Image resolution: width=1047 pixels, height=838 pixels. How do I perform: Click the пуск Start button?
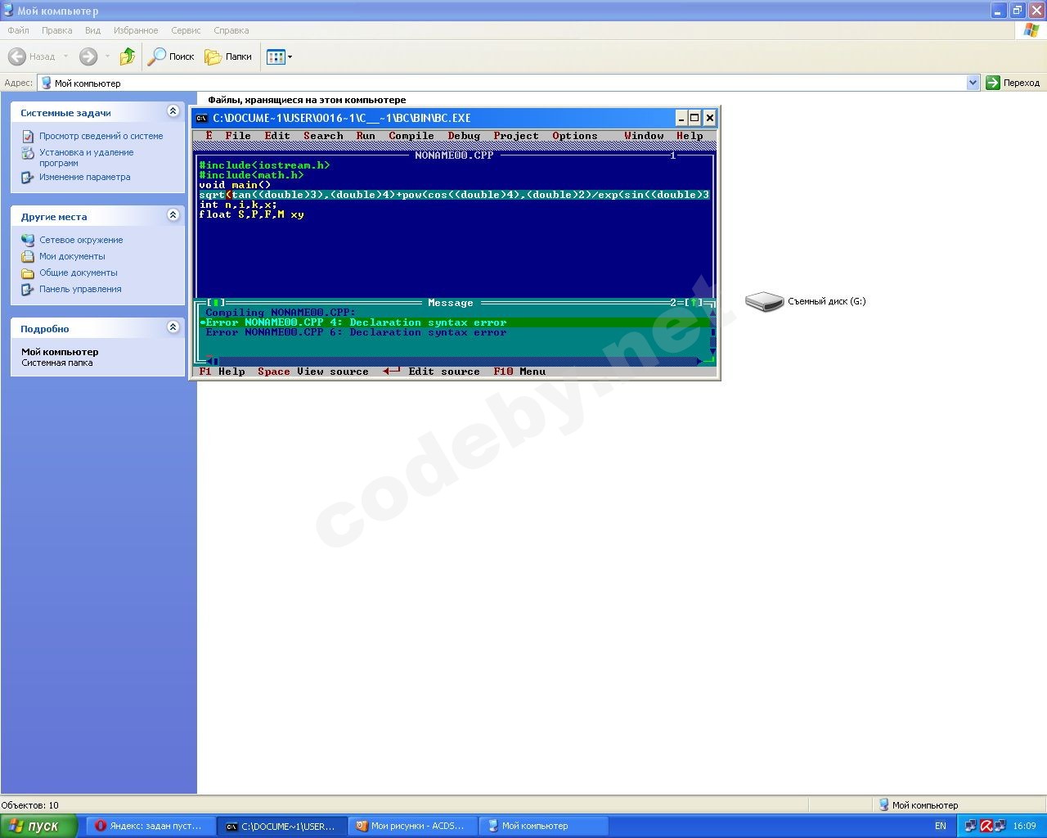pyautogui.click(x=39, y=826)
